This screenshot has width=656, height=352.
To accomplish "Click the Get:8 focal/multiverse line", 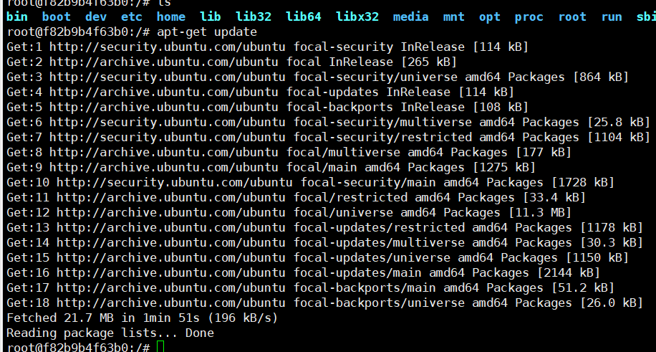I will pos(289,153).
